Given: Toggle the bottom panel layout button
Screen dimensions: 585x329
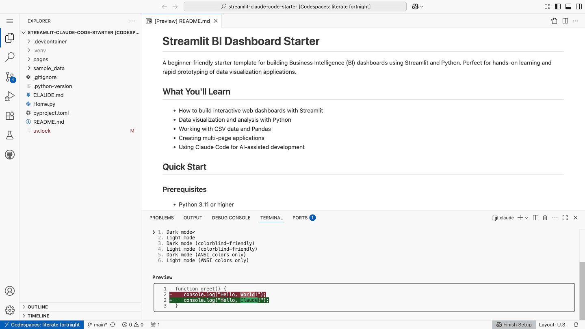Looking at the screenshot, I should pos(568,6).
